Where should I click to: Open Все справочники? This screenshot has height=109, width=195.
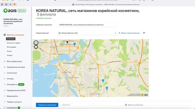tap(14, 61)
